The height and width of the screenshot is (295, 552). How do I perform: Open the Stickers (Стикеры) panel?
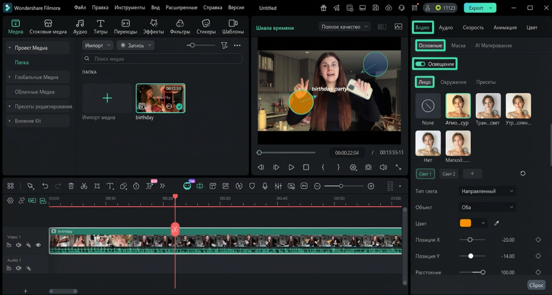pos(206,26)
